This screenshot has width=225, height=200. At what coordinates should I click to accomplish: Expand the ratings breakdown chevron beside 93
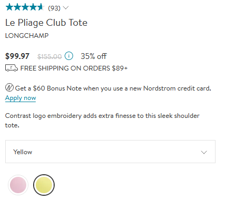pyautogui.click(x=66, y=8)
